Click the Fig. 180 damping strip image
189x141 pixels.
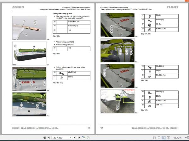click(x=29, y=28)
